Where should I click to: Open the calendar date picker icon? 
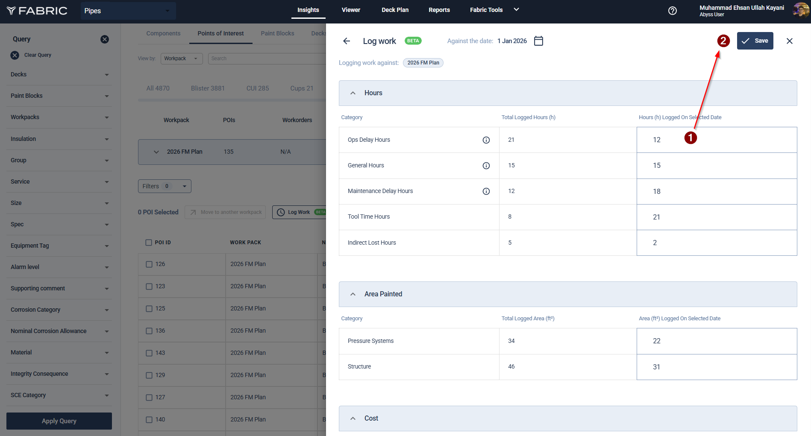point(538,41)
